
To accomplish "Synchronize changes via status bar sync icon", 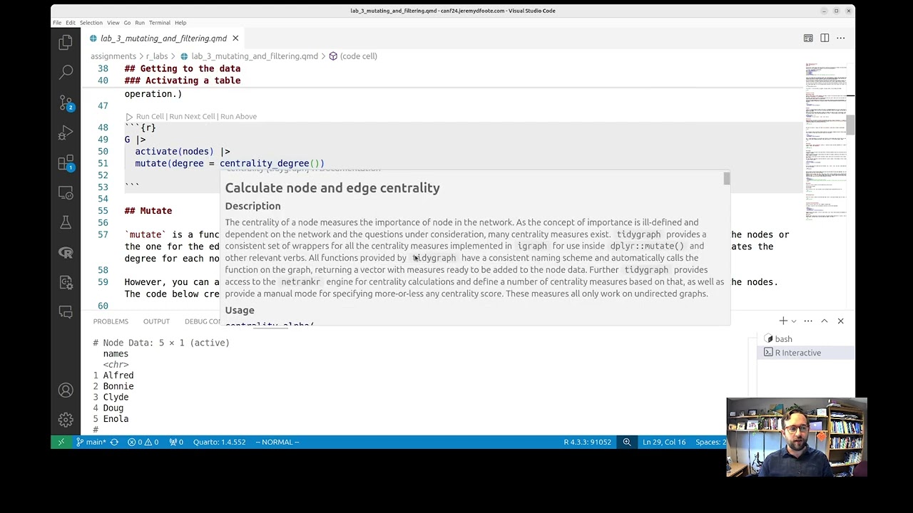I will click(114, 442).
